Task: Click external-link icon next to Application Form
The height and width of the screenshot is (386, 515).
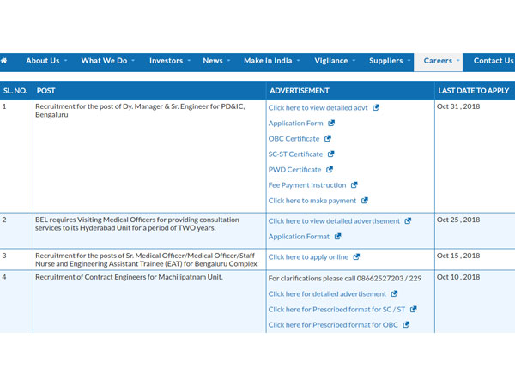Action: (x=331, y=123)
